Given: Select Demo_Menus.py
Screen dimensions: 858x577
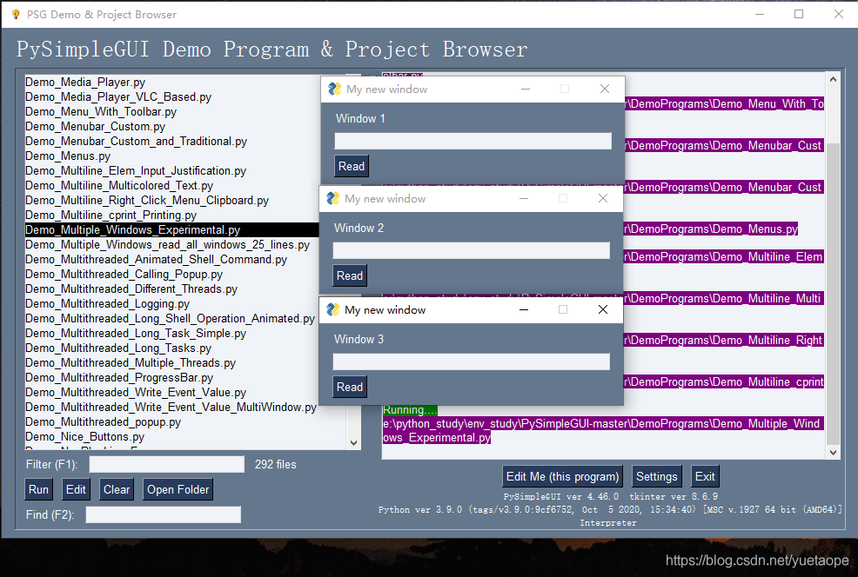Looking at the screenshot, I should 68,156.
